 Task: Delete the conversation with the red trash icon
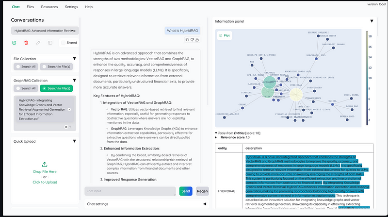click(26, 43)
